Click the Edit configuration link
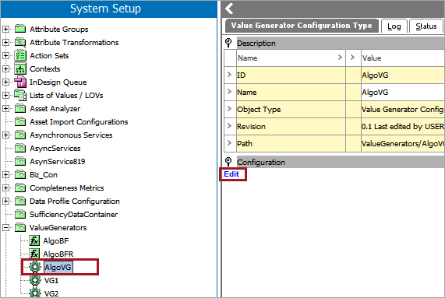Viewport: 445px width, 298px height. tap(231, 174)
